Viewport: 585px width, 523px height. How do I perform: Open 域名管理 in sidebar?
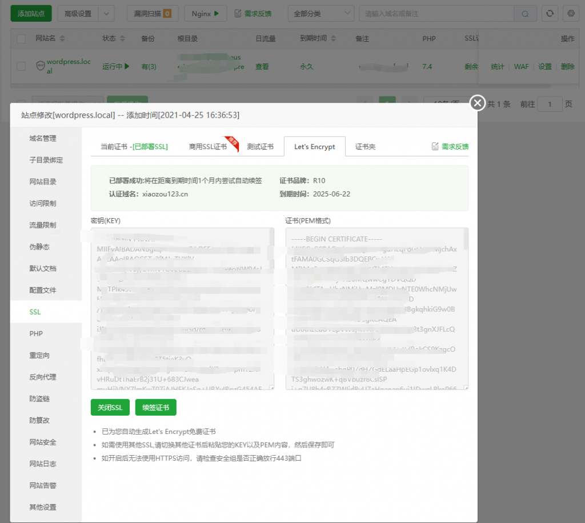tap(43, 138)
